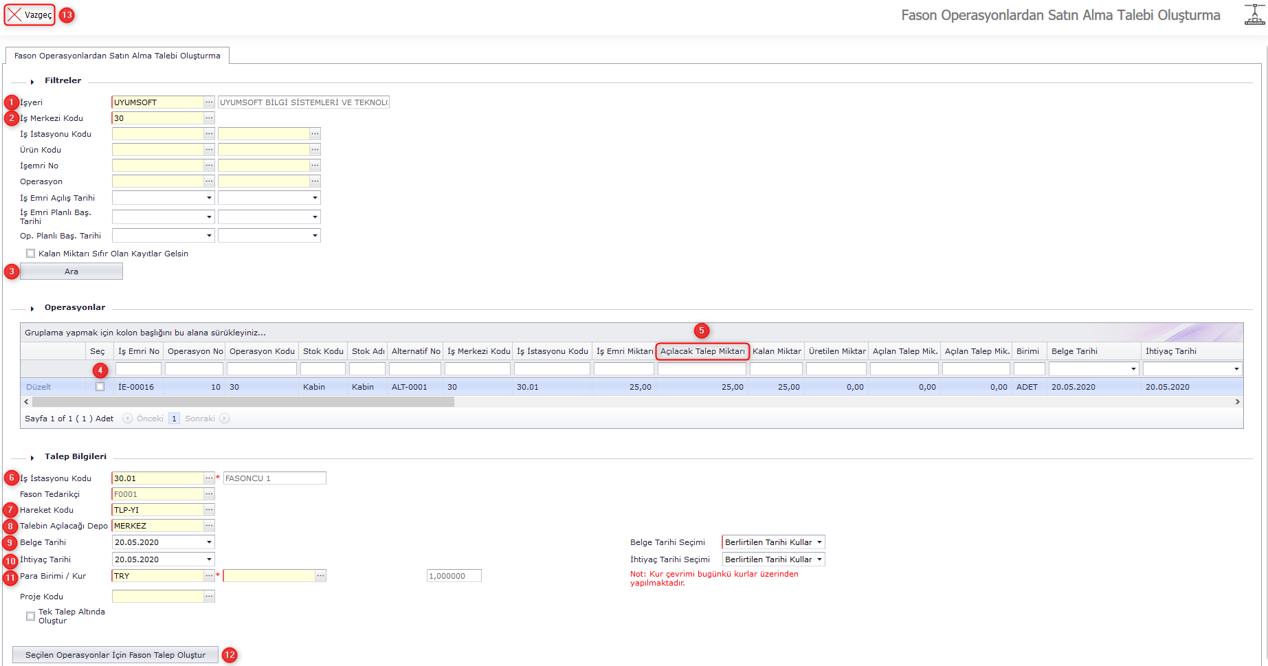Click Talebin Açılacağı Depo lookup button
This screenshot has height=666, width=1268.
[209, 526]
